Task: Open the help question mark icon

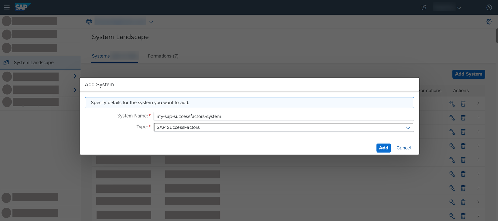Action: [489, 8]
